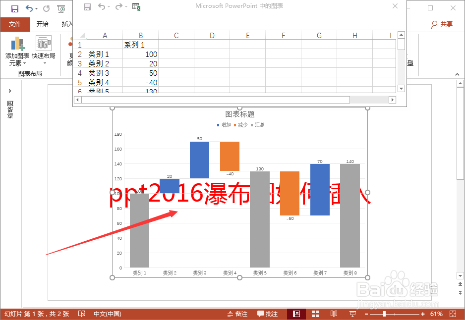
Task: Click the 类别 2 axis label
Action: click(170, 273)
